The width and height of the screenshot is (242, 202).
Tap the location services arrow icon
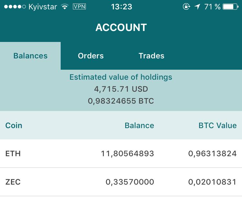pyautogui.click(x=197, y=7)
